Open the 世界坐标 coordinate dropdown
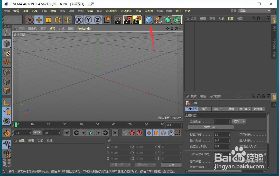 (x=120, y=165)
